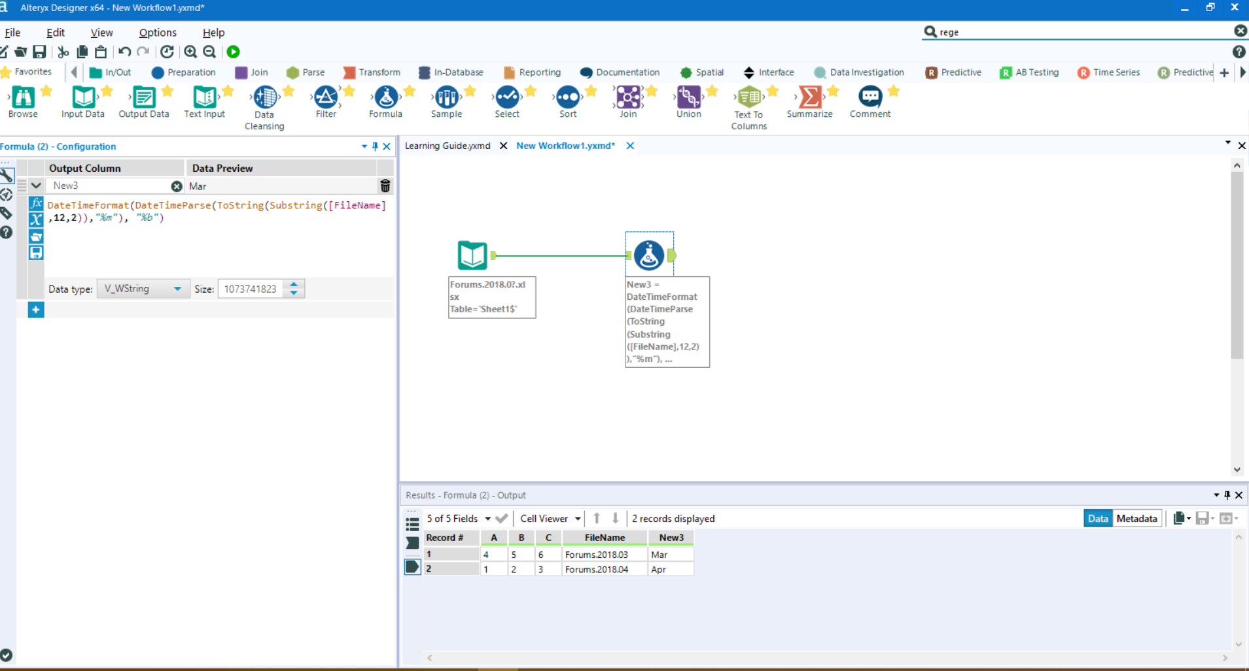Unpin the Results panel
The image size is (1249, 671).
[x=1227, y=495]
